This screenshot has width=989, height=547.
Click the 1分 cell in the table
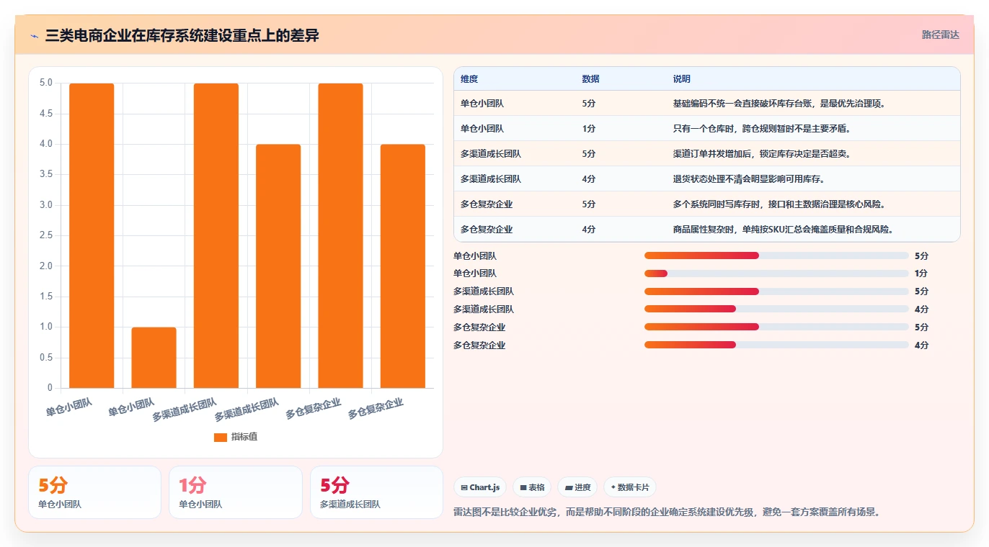[588, 129]
